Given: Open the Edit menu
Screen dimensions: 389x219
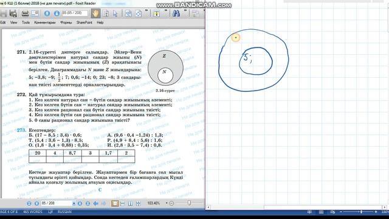Looking at the screenshot, I should coord(3,23).
